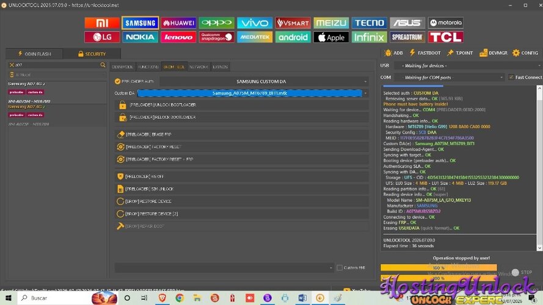This screenshot has height=305, width=543.
Task: Toggle the Custom EMI checkbox
Action: pos(340,268)
